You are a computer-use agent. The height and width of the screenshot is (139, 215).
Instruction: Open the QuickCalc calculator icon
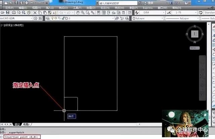pos(123,13)
